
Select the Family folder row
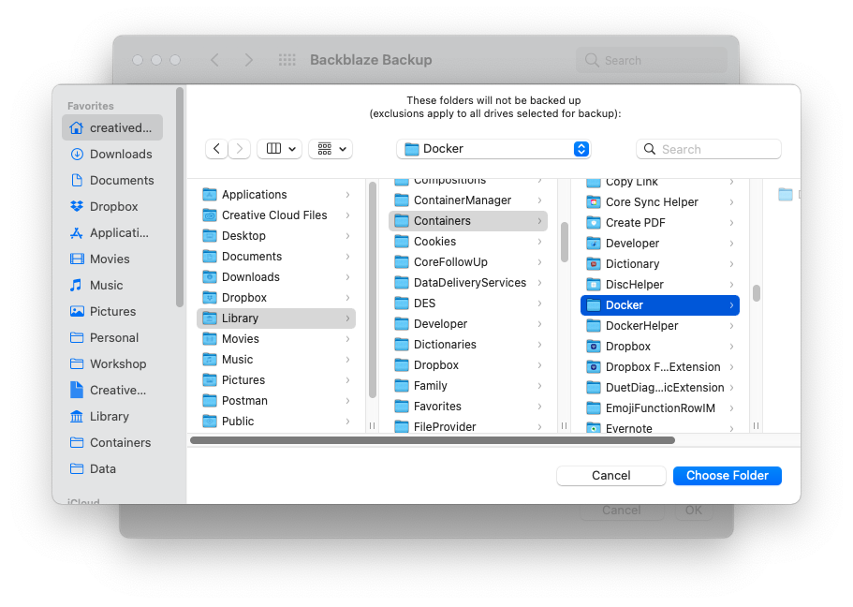pyautogui.click(x=468, y=386)
